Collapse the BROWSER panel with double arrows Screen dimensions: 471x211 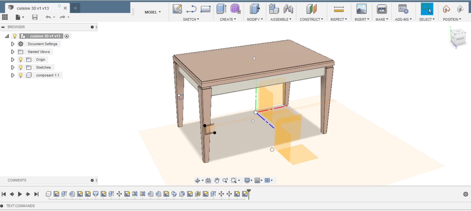tap(3, 27)
